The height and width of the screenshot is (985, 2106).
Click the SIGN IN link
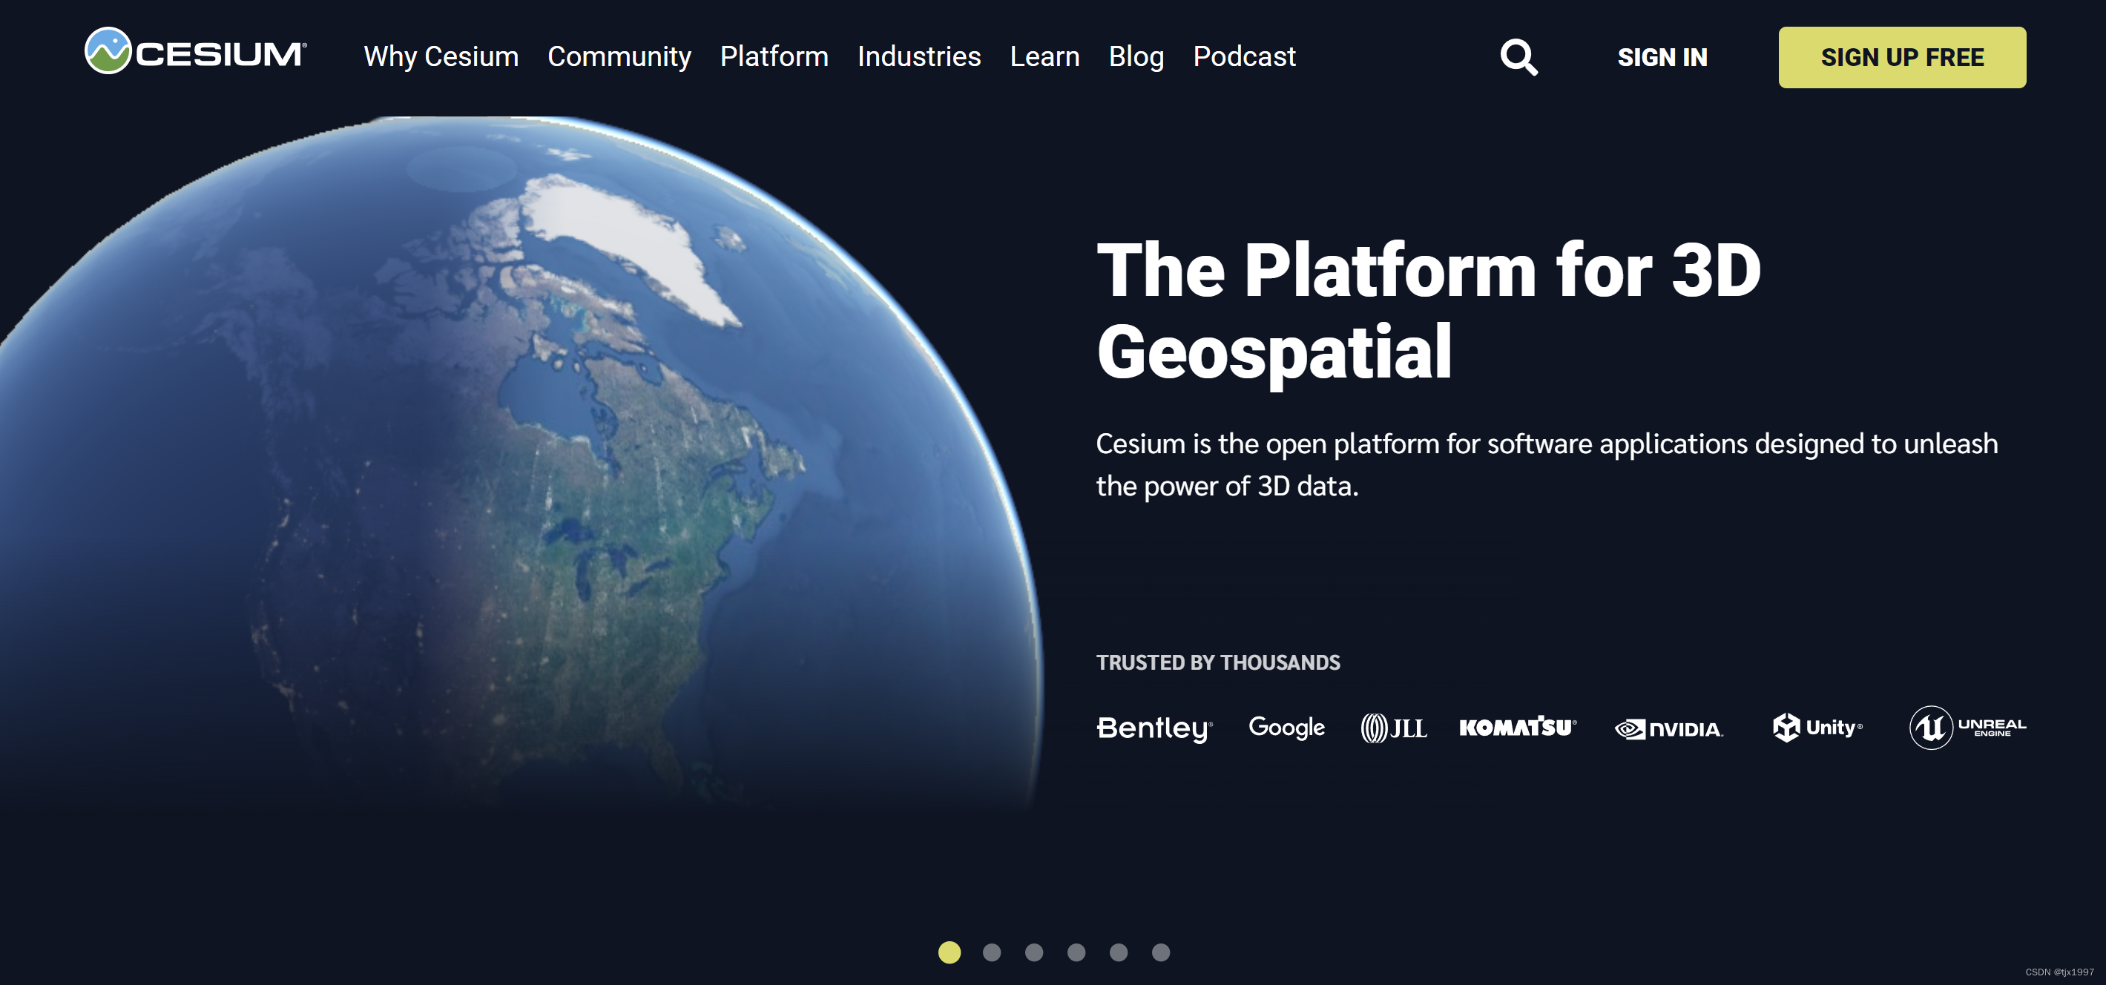tap(1662, 57)
